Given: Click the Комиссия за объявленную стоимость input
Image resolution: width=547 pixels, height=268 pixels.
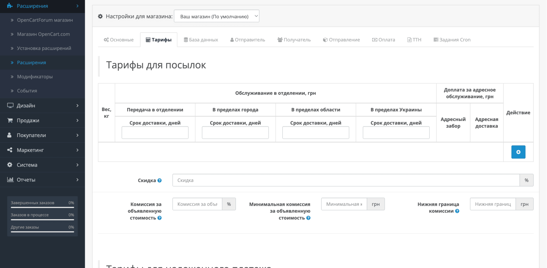Looking at the screenshot, I should click(x=197, y=204).
